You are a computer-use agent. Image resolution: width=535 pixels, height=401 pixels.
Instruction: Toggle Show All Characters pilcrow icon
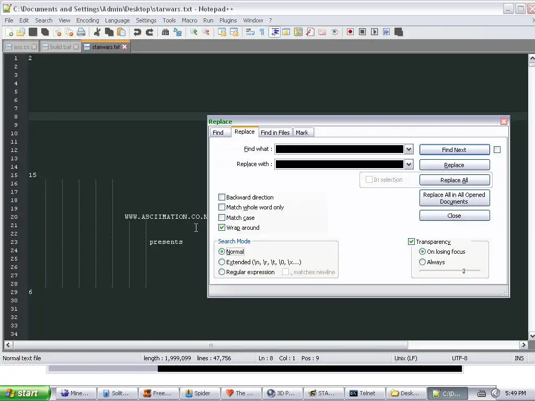pyautogui.click(x=262, y=32)
